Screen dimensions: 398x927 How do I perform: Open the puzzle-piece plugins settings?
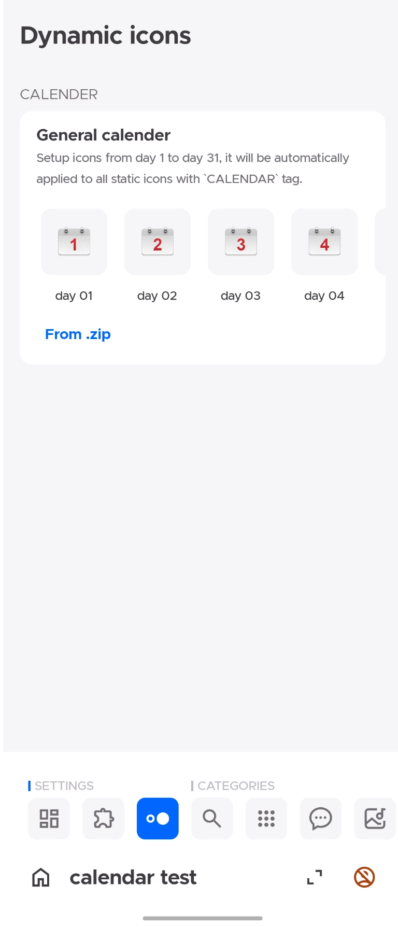(104, 819)
